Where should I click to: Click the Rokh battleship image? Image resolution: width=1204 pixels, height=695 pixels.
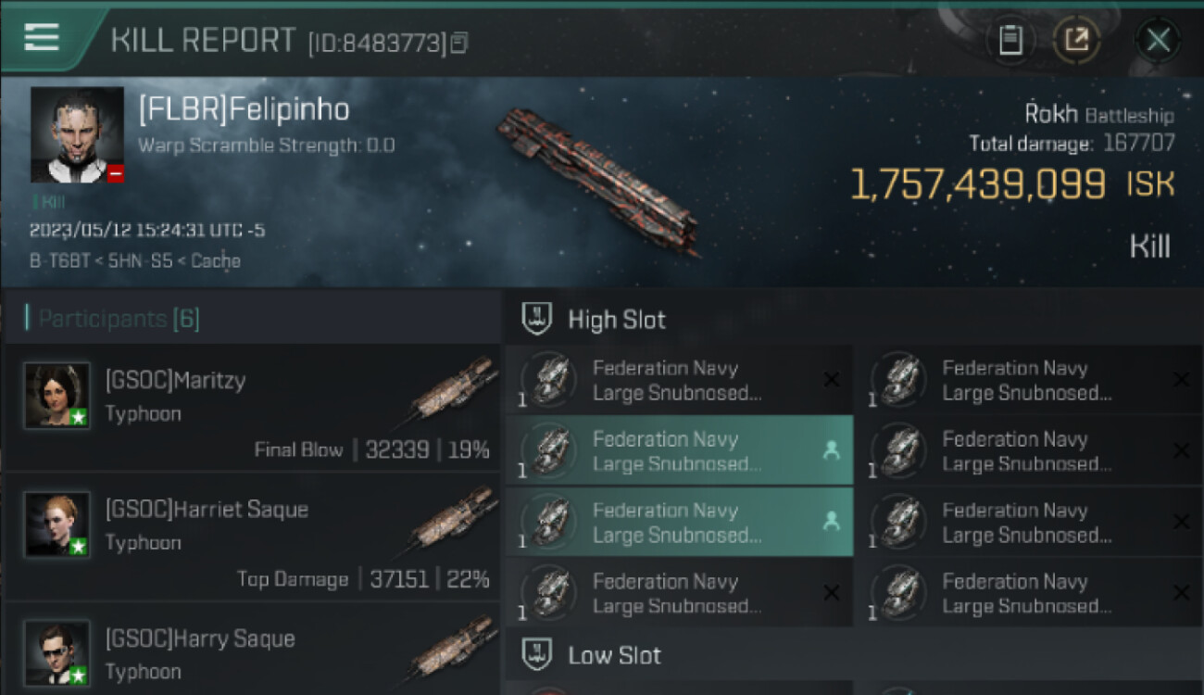coord(597,181)
